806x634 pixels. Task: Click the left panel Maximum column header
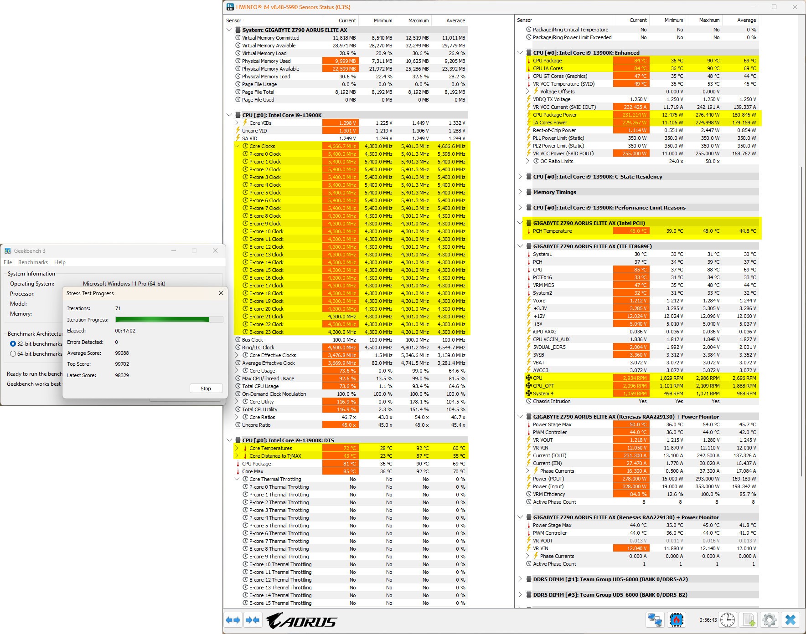[413, 20]
